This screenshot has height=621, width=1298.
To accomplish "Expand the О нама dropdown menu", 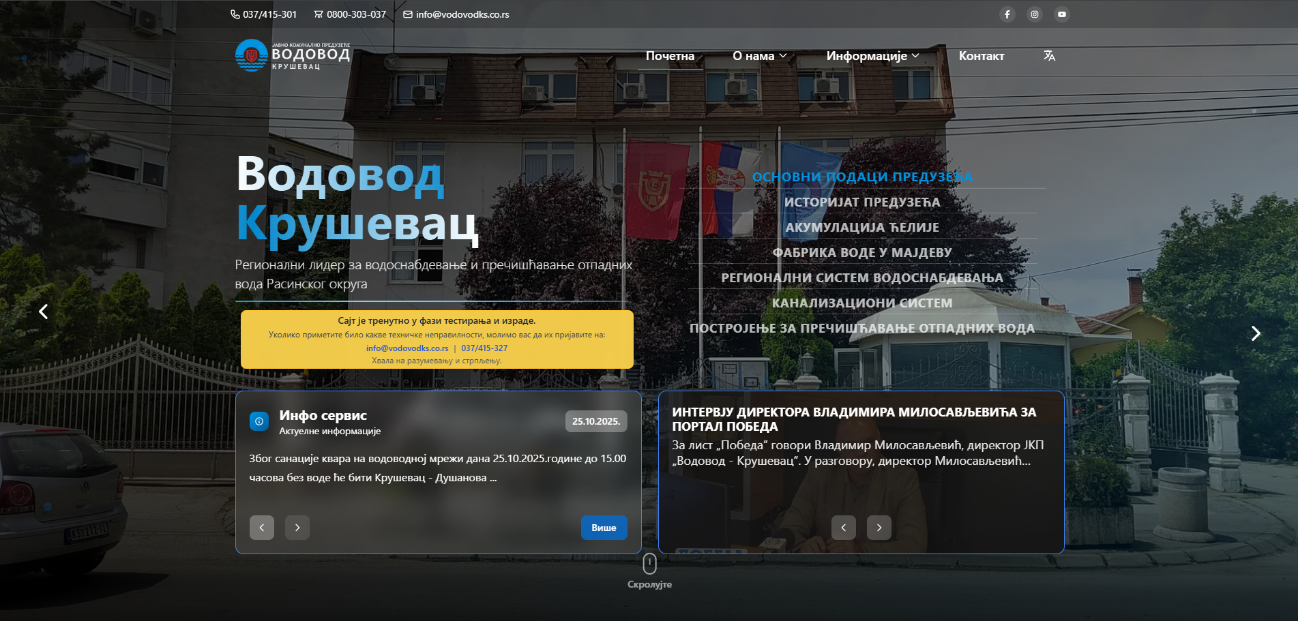I will pyautogui.click(x=759, y=56).
